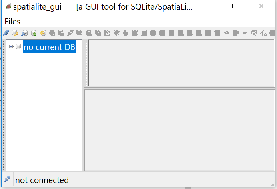Click the database with green arrow icon
The height and width of the screenshot is (189, 277).
click(34, 33)
